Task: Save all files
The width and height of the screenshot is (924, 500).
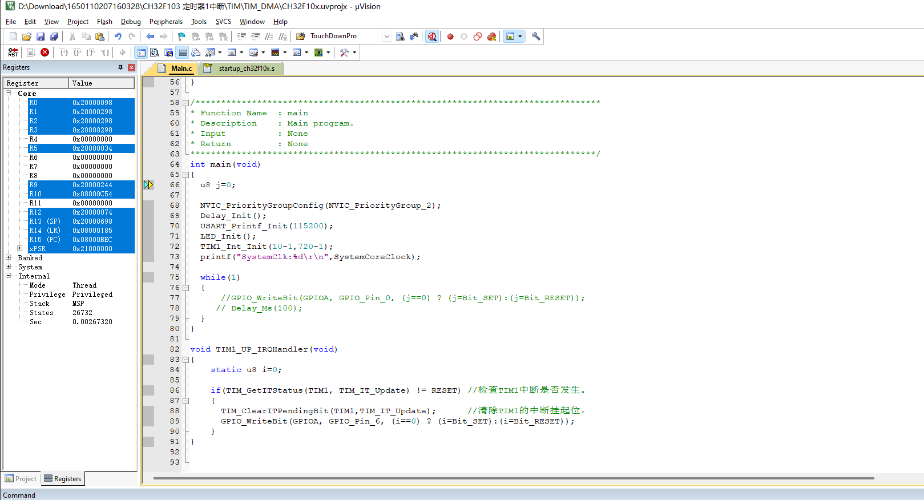Action: (54, 37)
